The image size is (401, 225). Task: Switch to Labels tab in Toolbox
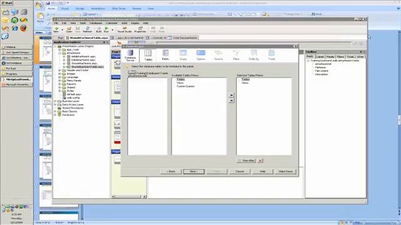320,57
